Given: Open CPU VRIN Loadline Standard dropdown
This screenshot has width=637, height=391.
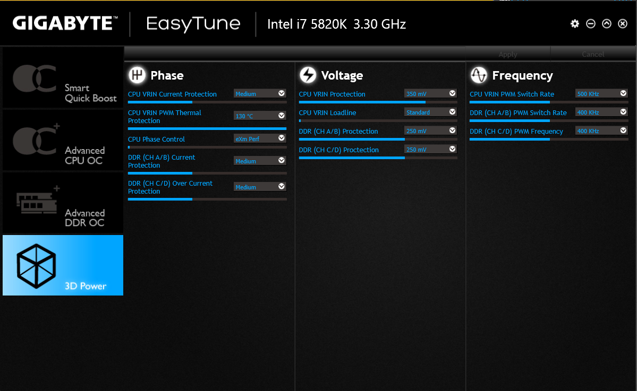Looking at the screenshot, I should click(x=431, y=112).
